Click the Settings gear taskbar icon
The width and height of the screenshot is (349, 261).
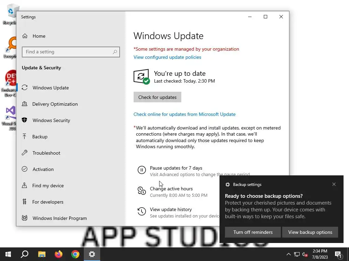click(92, 254)
